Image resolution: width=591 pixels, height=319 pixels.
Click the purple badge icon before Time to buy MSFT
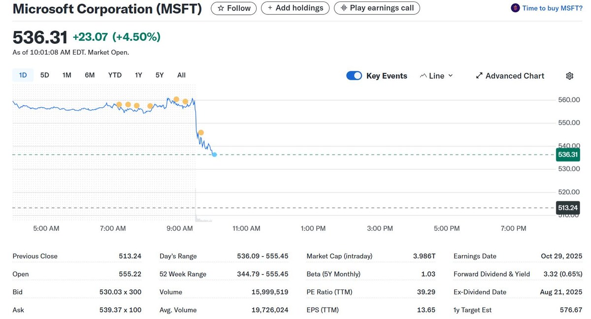tap(515, 7)
